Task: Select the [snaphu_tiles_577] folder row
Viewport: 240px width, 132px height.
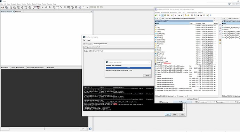Action: click(186, 62)
